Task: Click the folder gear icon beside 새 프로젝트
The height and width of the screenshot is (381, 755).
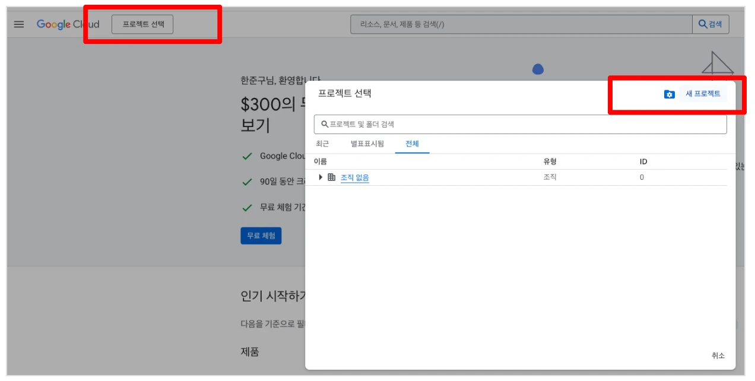Action: coord(669,94)
